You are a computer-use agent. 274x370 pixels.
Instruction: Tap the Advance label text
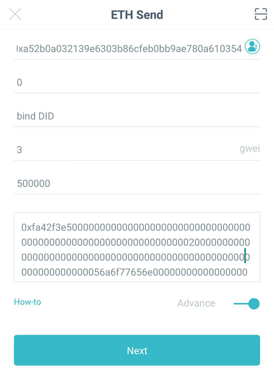[x=196, y=303]
